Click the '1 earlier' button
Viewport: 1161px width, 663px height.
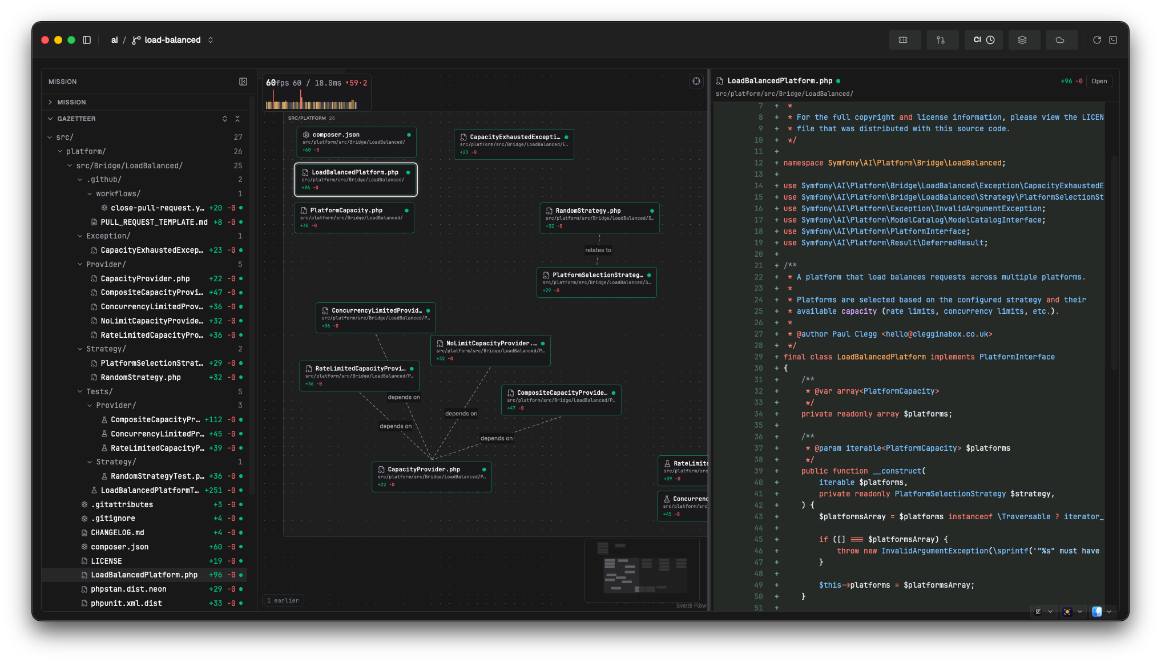click(x=283, y=600)
